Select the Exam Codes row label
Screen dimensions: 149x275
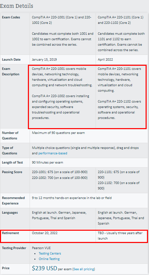coord(11,17)
